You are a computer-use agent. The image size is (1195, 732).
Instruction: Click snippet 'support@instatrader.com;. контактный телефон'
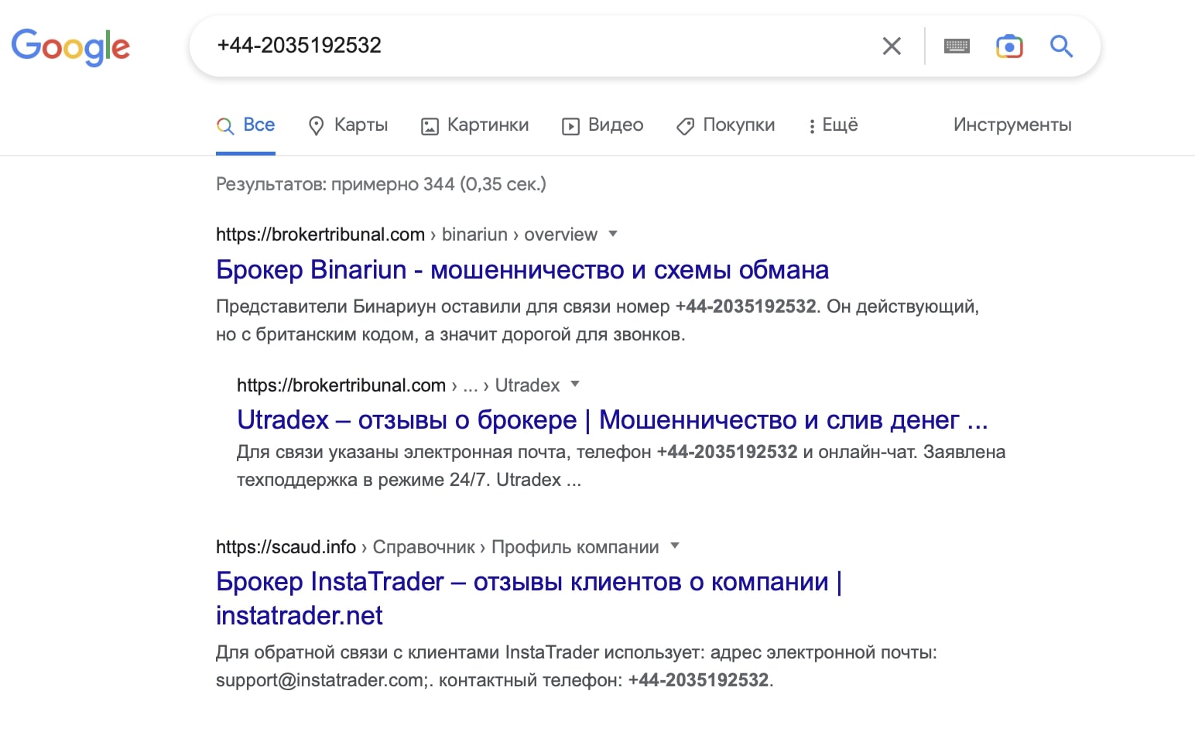(419, 680)
